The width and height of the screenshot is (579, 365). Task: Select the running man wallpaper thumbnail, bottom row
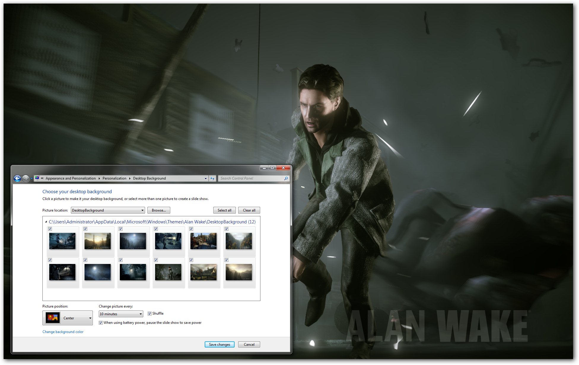[168, 272]
